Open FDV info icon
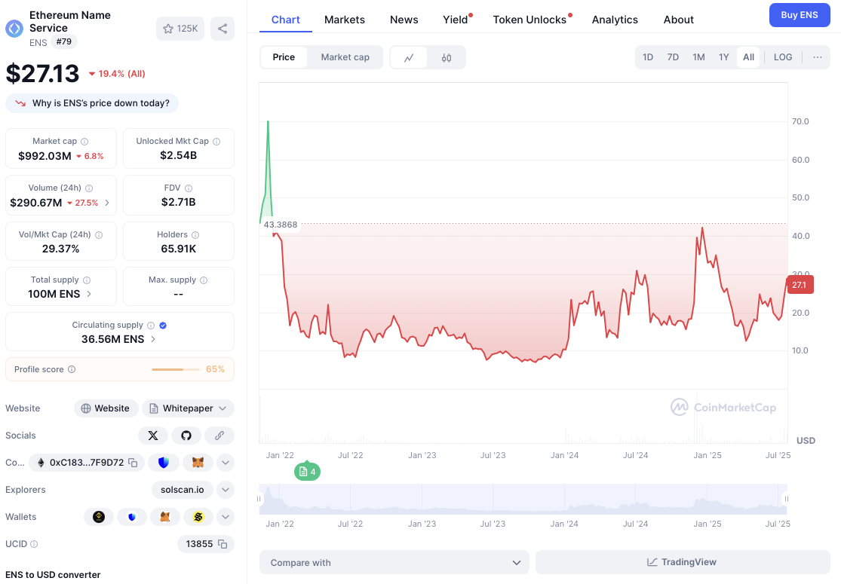Viewport: 841px width, 584px height. coord(189,188)
